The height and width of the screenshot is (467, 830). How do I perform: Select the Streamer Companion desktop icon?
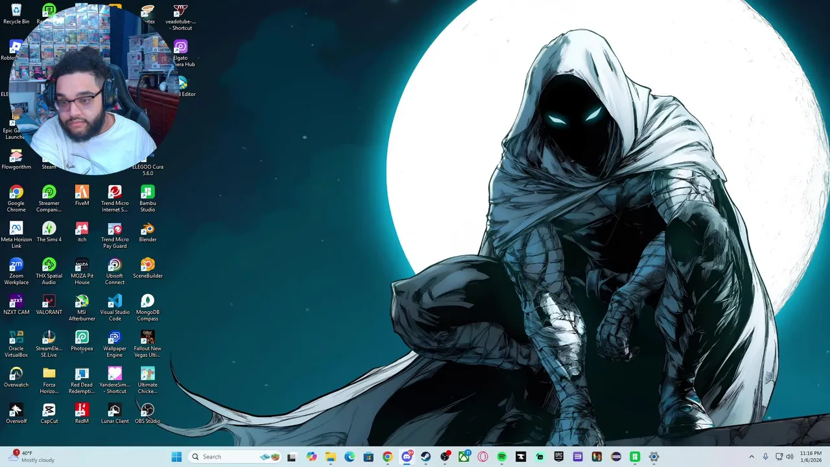[x=49, y=198]
